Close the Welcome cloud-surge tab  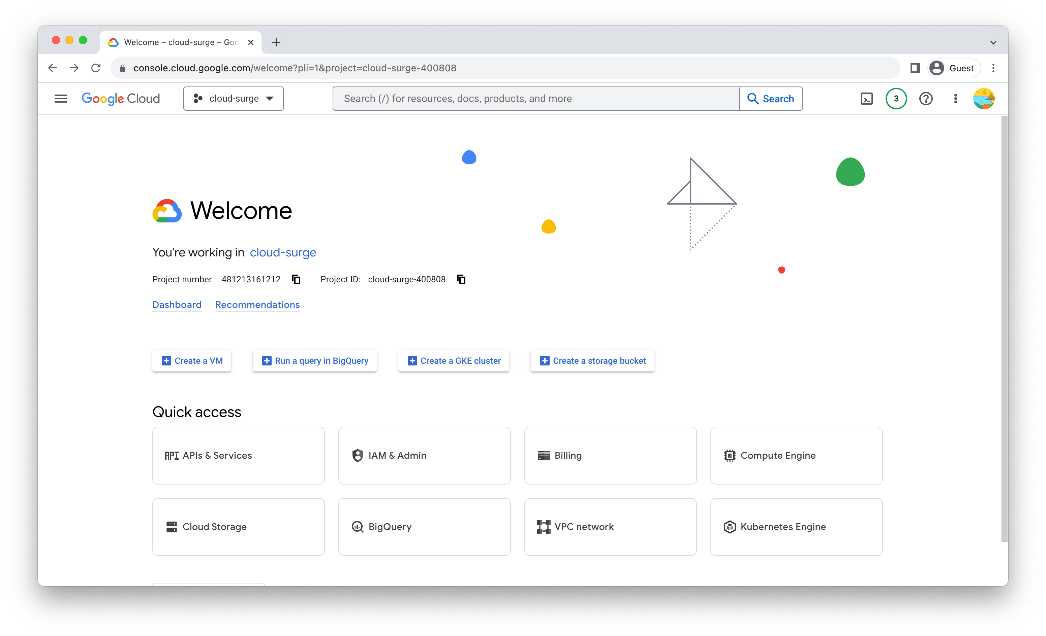coord(250,42)
